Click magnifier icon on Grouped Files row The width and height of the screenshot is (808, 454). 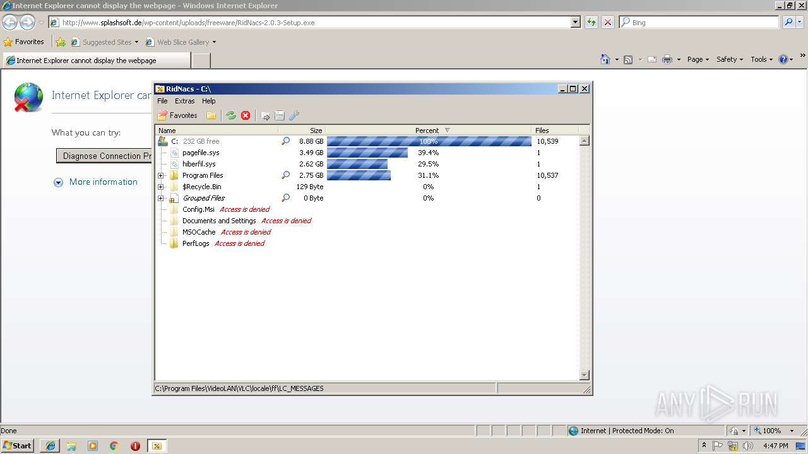point(285,198)
